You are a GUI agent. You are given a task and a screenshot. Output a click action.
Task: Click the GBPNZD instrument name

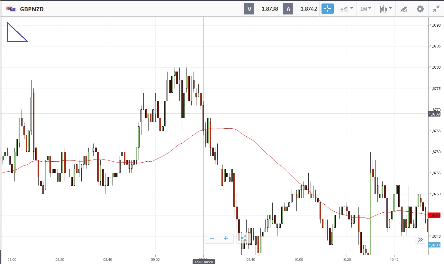pyautogui.click(x=32, y=9)
